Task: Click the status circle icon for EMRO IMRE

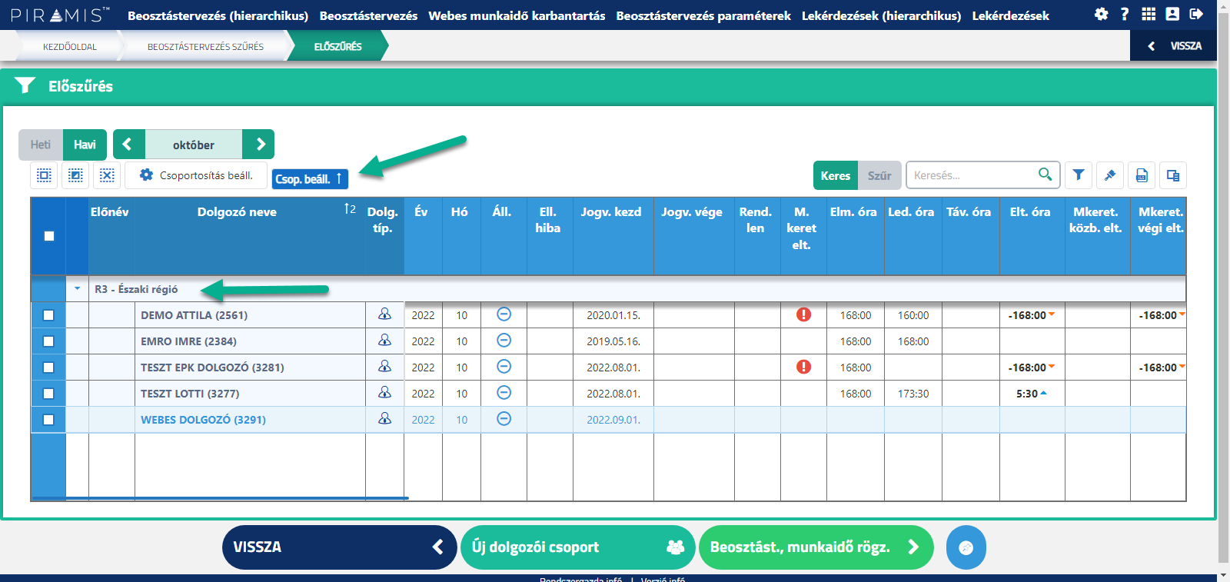Action: point(504,340)
